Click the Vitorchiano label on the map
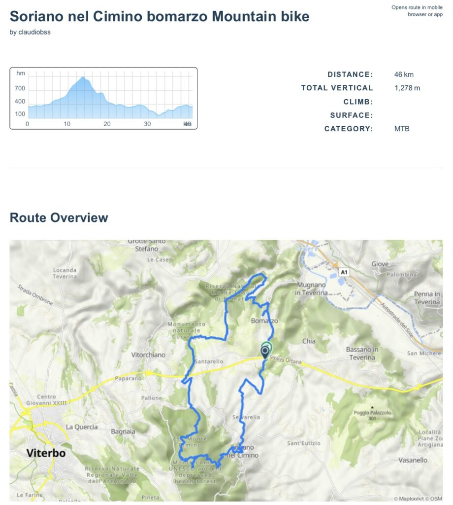Image resolution: width=453 pixels, height=505 pixels. coord(148,355)
